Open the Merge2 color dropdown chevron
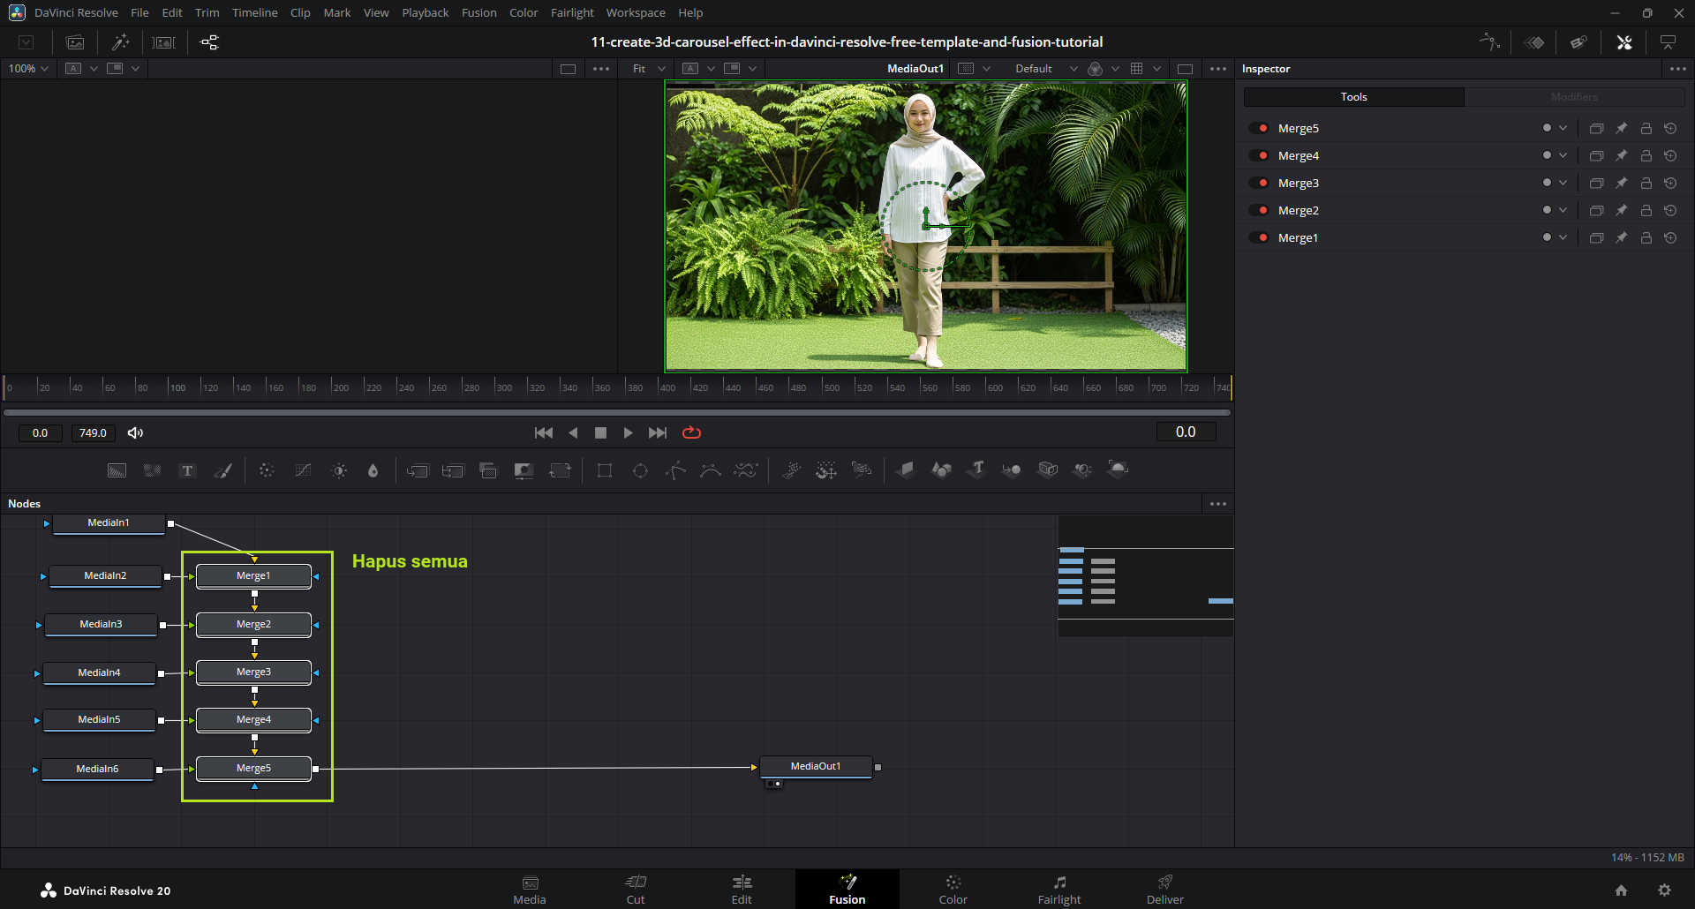This screenshot has height=909, width=1695. click(x=1563, y=211)
